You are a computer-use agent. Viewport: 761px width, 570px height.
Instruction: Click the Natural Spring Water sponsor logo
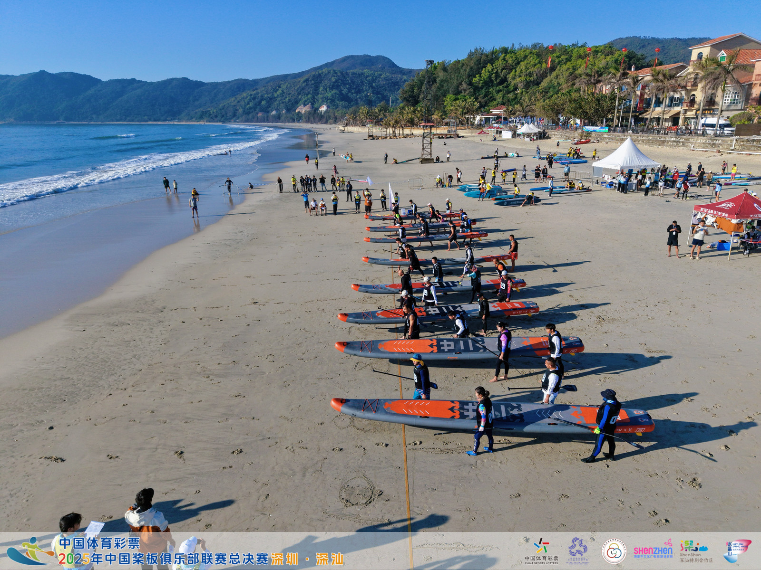(738, 550)
